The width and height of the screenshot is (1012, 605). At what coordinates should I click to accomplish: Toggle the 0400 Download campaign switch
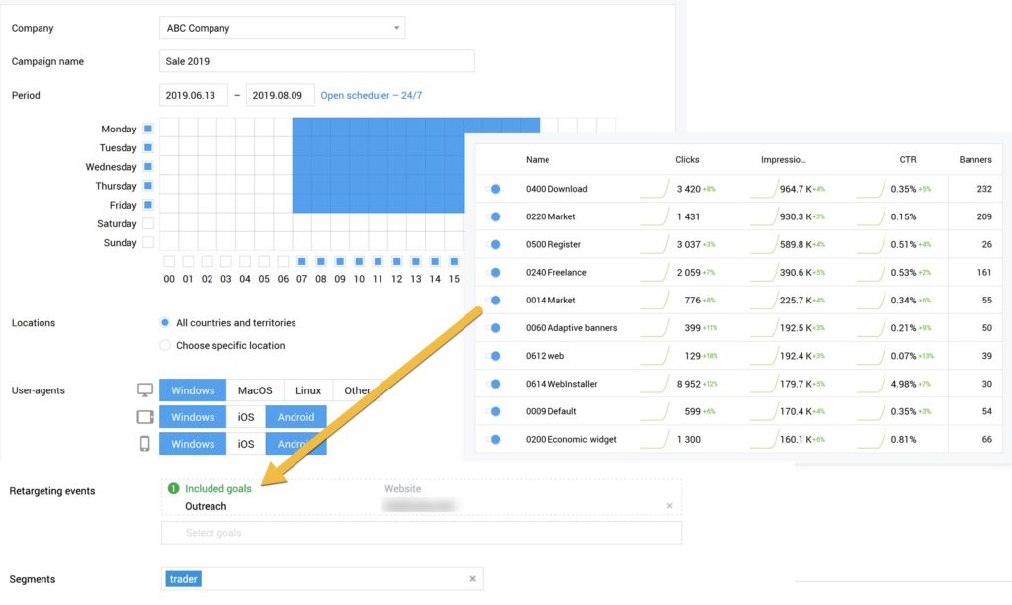[493, 189]
